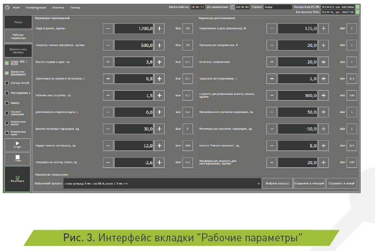
Task: Increase Рабочая высота резки with plus
Action: 159,95
